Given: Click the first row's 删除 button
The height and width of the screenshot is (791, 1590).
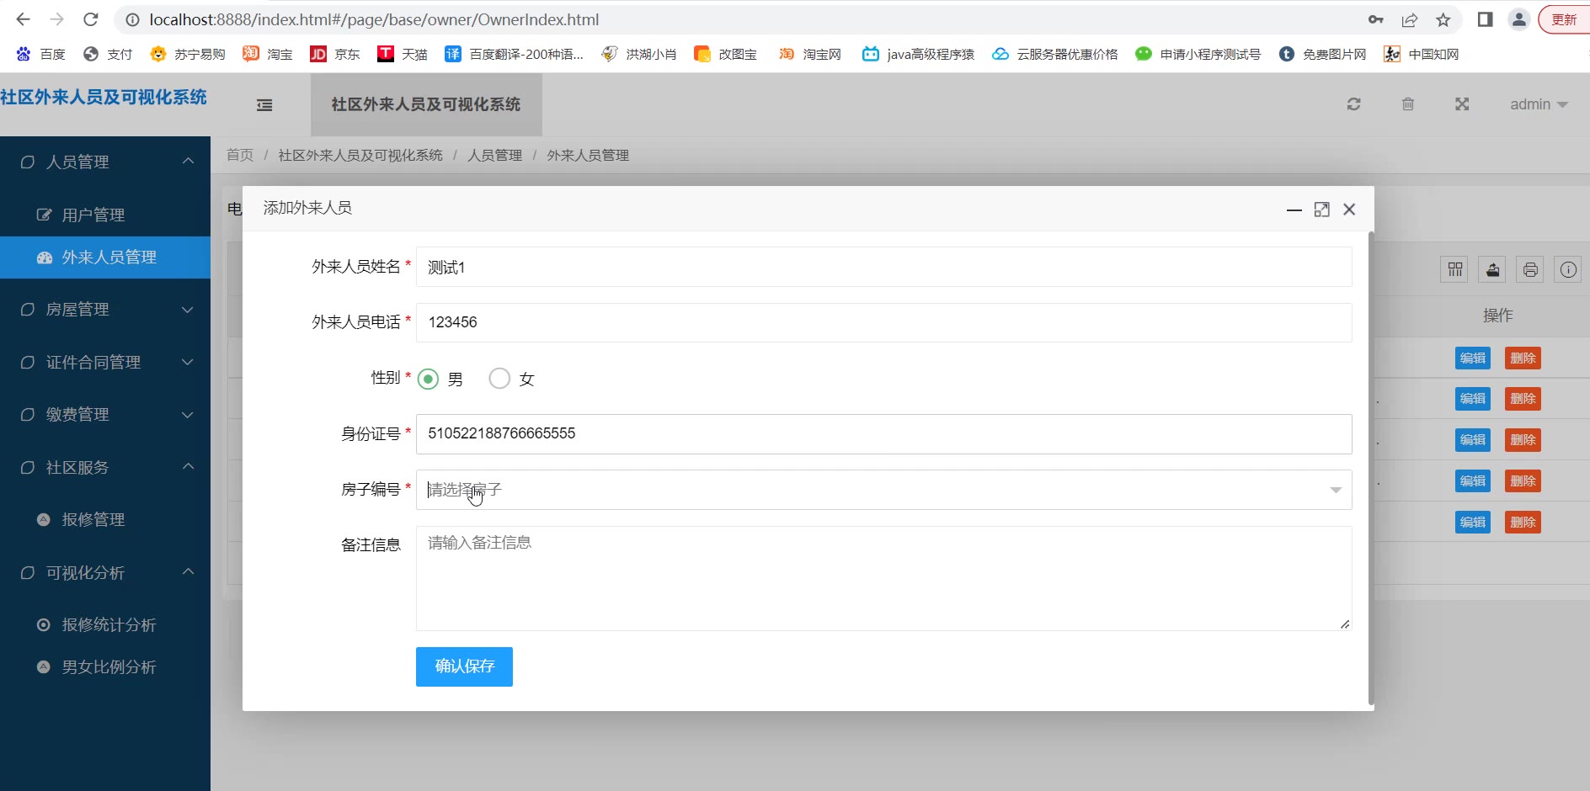Looking at the screenshot, I should coord(1523,358).
